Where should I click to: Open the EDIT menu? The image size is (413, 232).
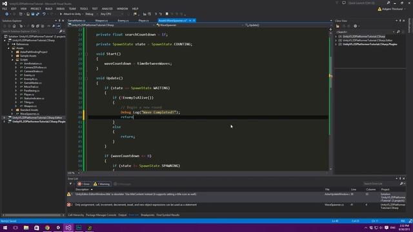coord(14,8)
